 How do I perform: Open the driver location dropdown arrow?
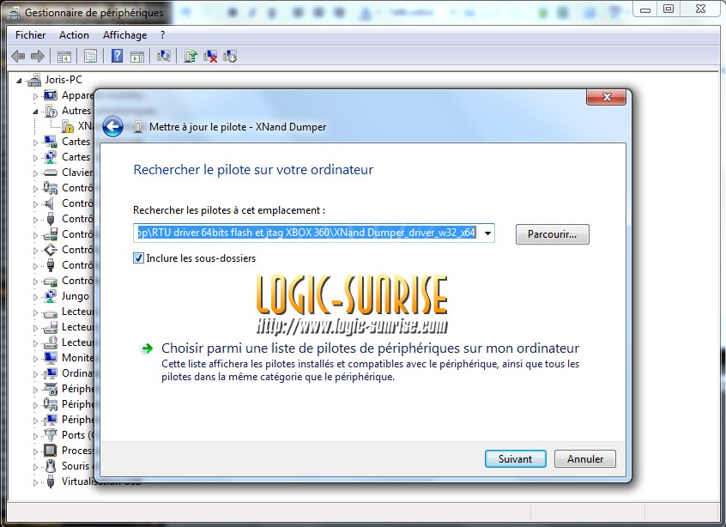487,233
